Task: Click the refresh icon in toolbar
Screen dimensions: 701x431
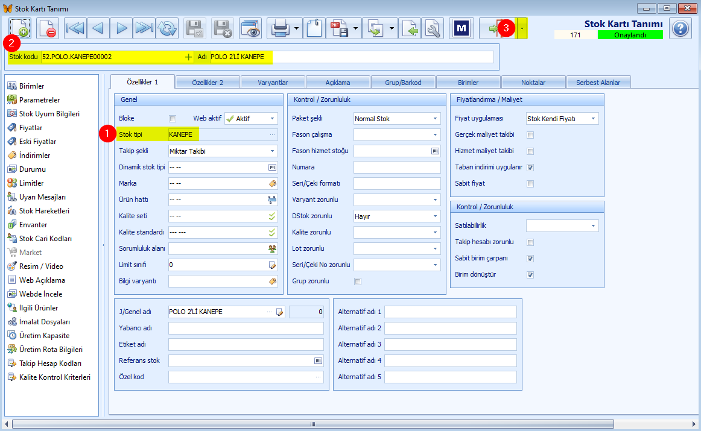Action: (167, 28)
